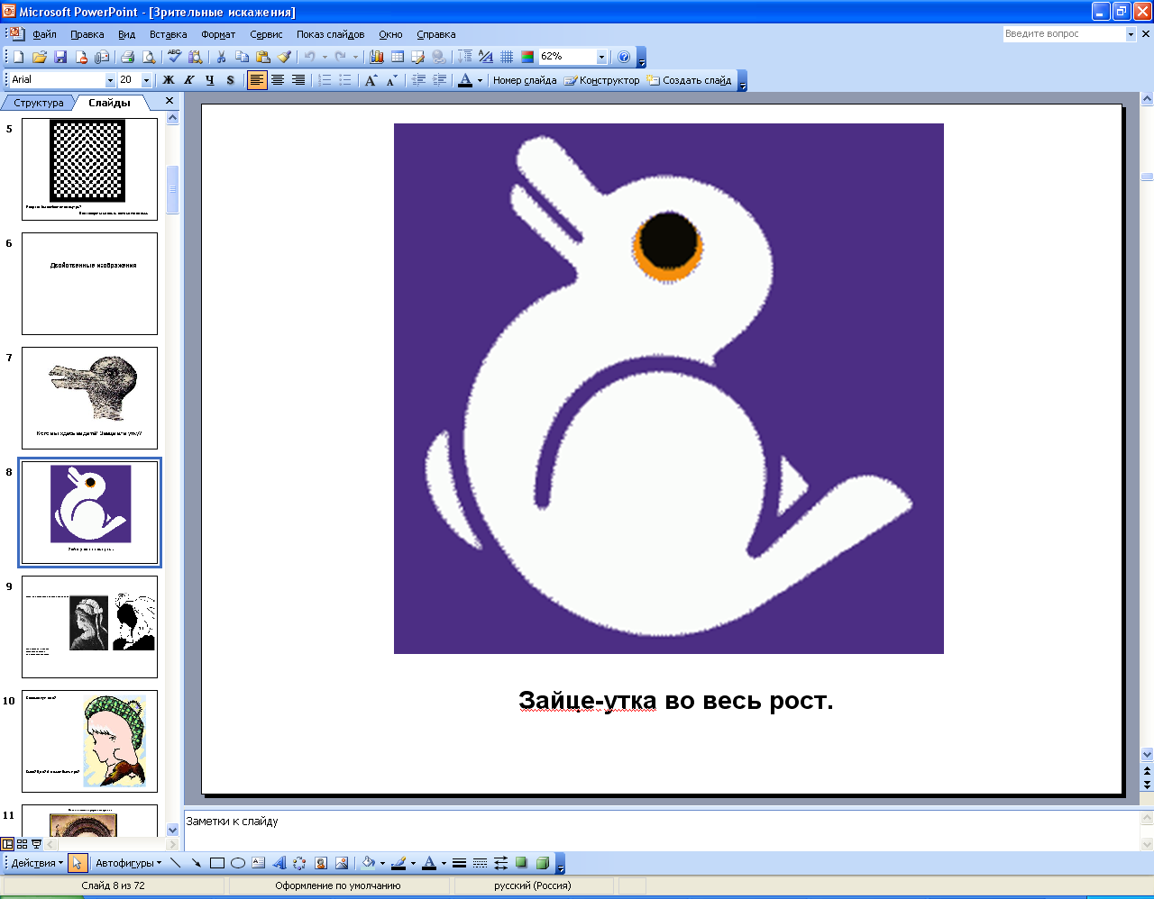
Task: Click the Создать слайд button
Action: (689, 80)
